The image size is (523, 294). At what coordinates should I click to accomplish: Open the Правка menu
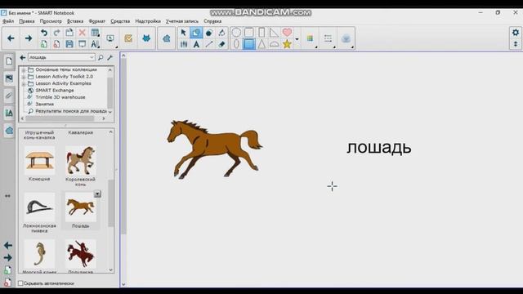(x=27, y=21)
